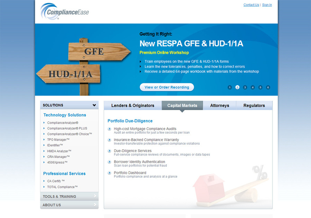311x218 pixels.
Task: Open IDentifier link
Action: (55, 145)
